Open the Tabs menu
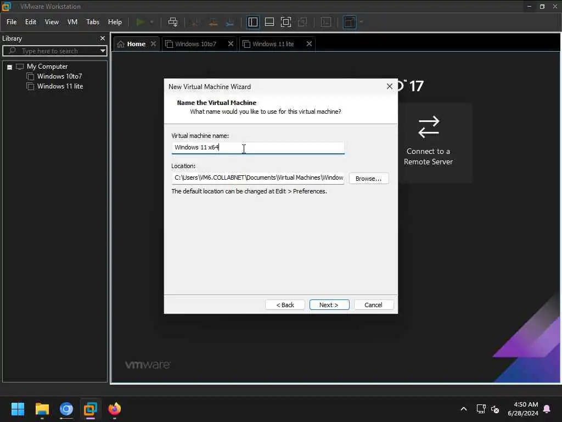Screen dimensions: 562x422 (x=93, y=22)
